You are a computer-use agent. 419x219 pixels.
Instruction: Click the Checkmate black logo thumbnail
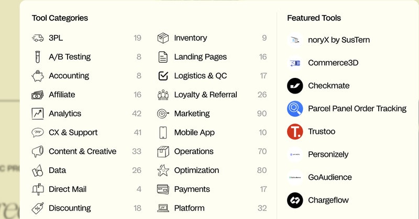[295, 86]
